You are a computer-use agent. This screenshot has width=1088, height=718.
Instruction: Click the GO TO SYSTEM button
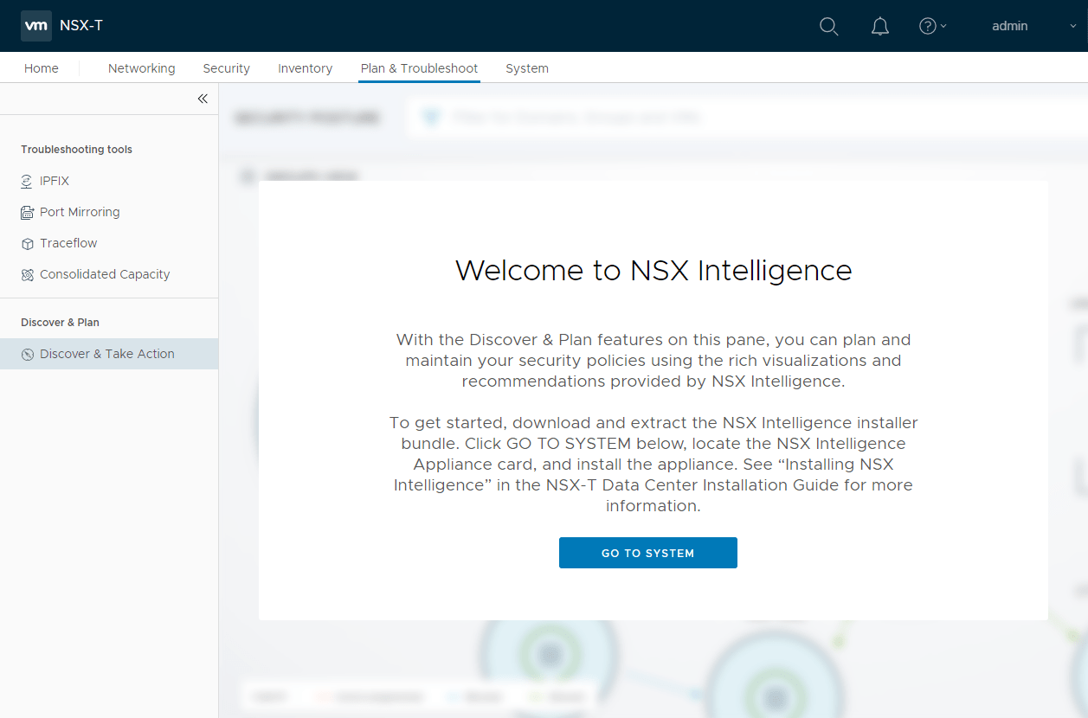[x=648, y=553]
